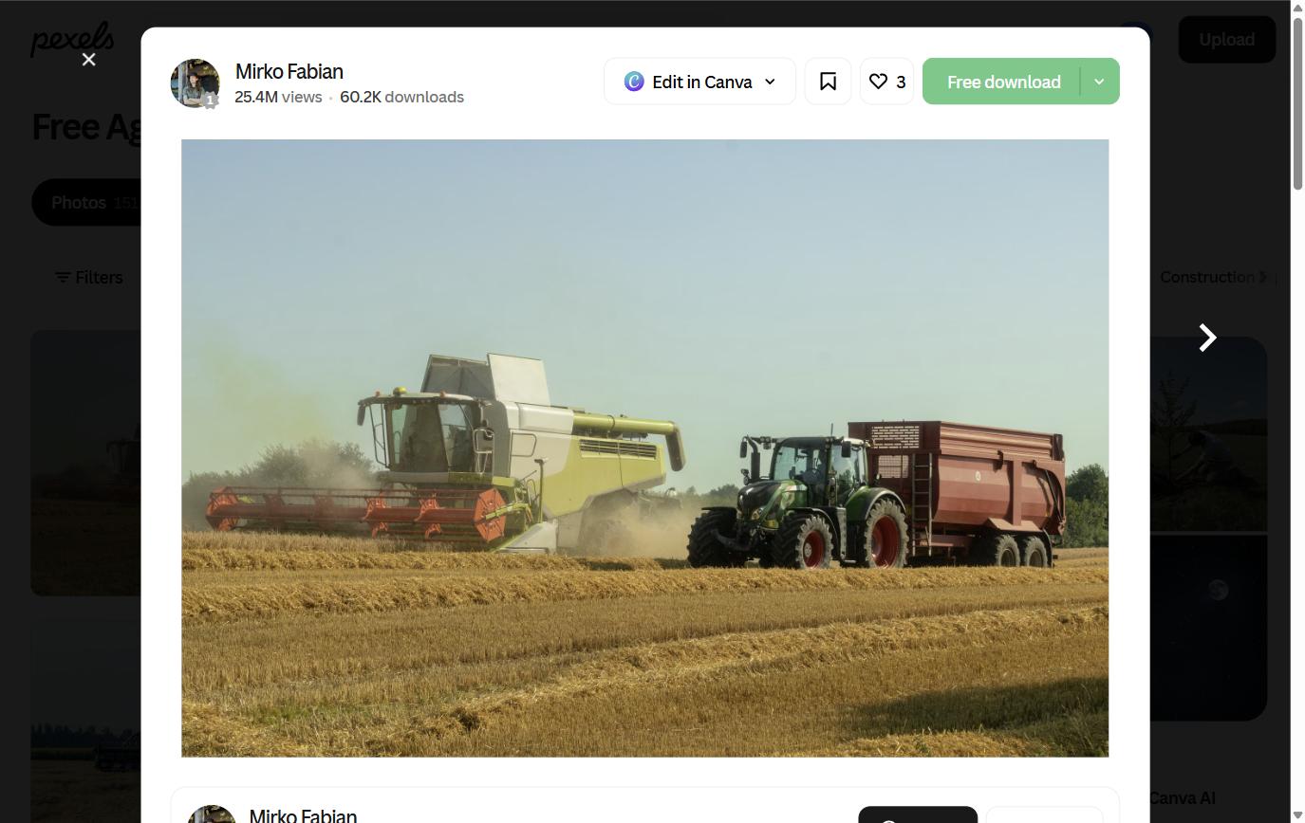Click the page vertical scrollbar
The image size is (1305, 823).
pos(1297,104)
